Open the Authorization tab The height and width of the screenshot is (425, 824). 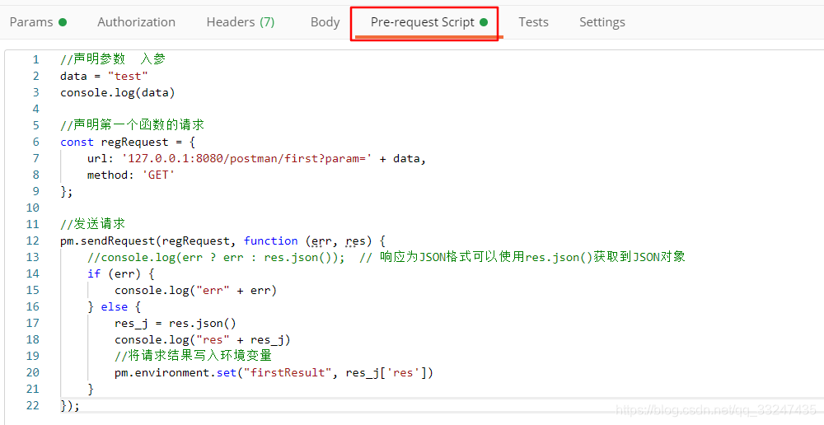point(136,22)
